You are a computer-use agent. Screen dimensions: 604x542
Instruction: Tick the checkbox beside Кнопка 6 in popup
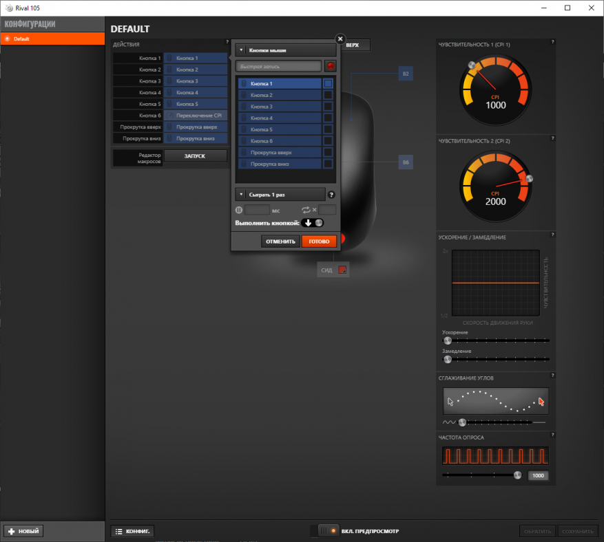point(328,141)
